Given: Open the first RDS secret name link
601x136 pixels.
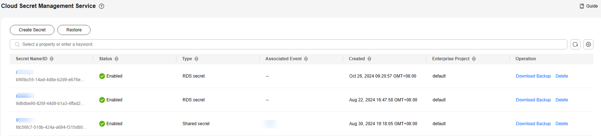Looking at the screenshot, I should tap(23, 72).
